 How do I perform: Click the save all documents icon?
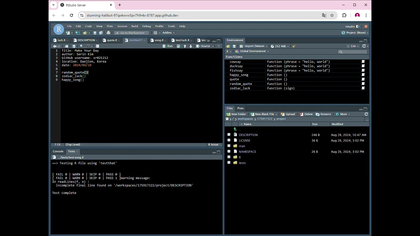[101, 33]
